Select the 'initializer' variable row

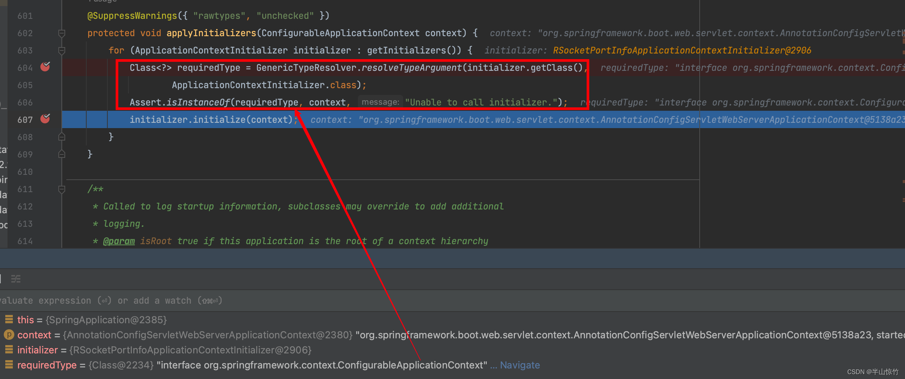tap(452, 350)
